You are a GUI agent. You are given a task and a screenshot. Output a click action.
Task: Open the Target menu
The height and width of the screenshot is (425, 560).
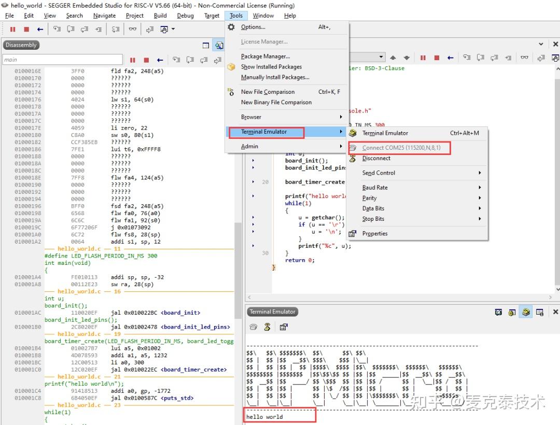[212, 16]
